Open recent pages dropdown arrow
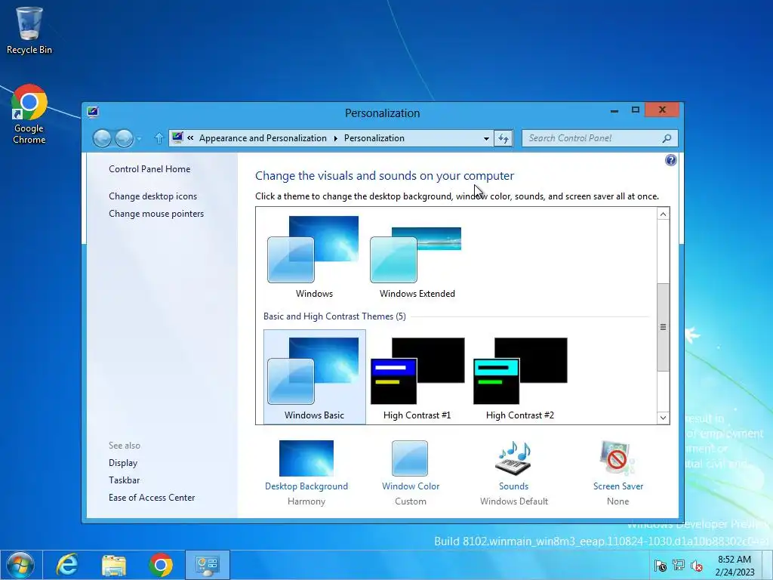773x580 pixels. coord(139,139)
